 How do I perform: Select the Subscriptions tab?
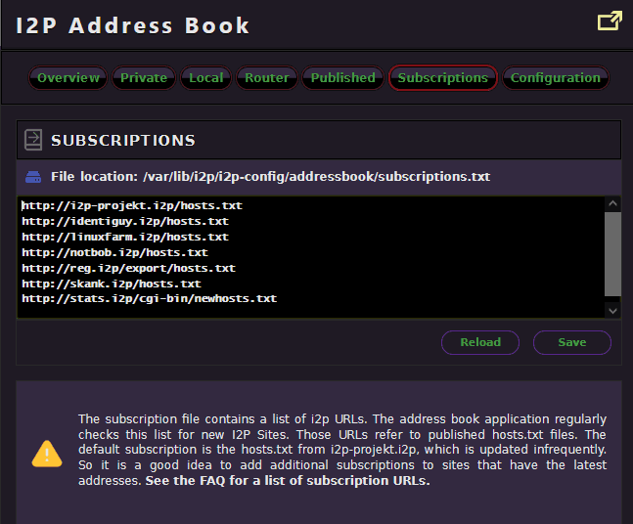click(x=443, y=78)
